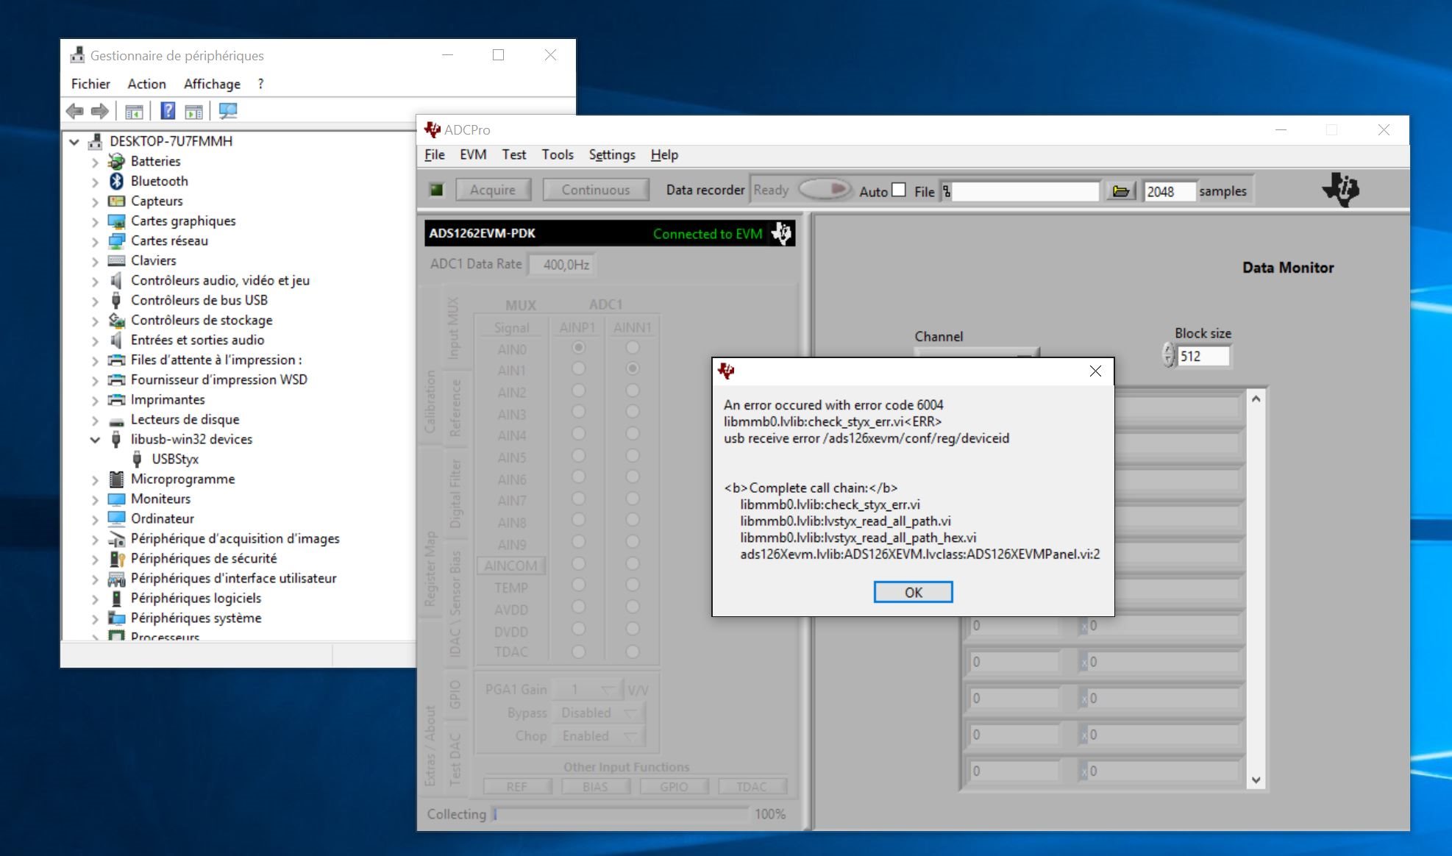This screenshot has height=856, width=1452.
Task: Click the Acquire button
Action: [x=493, y=190]
